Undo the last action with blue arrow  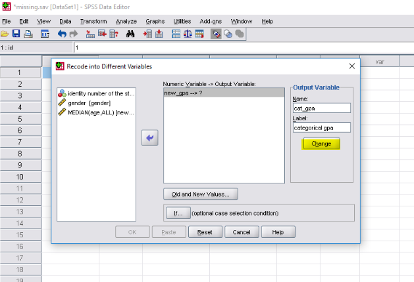[x=62, y=34]
